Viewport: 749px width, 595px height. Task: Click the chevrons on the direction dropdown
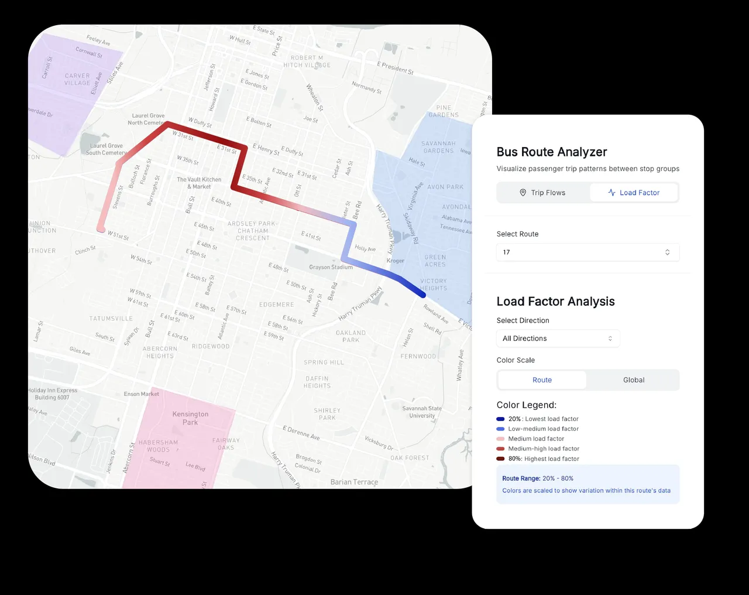coord(610,338)
